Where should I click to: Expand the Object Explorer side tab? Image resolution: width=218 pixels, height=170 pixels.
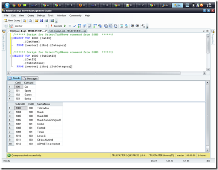point(3,40)
